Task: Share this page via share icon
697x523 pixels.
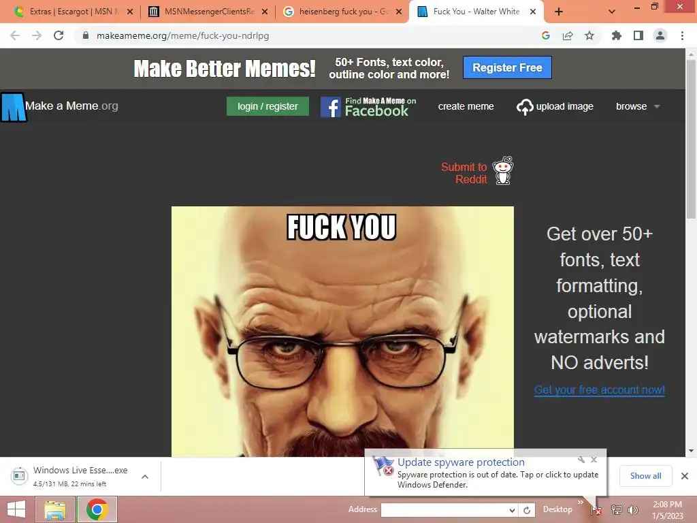Action: (x=568, y=35)
